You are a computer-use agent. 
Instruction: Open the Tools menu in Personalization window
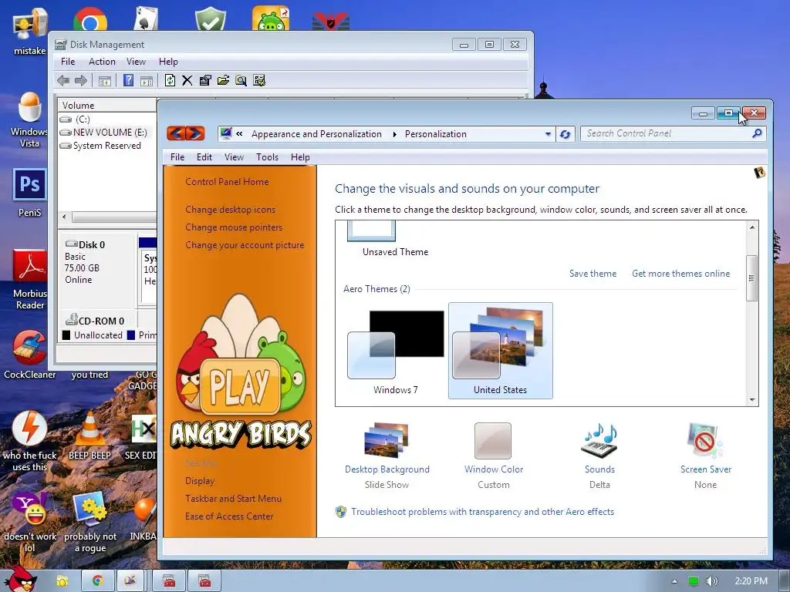[267, 157]
